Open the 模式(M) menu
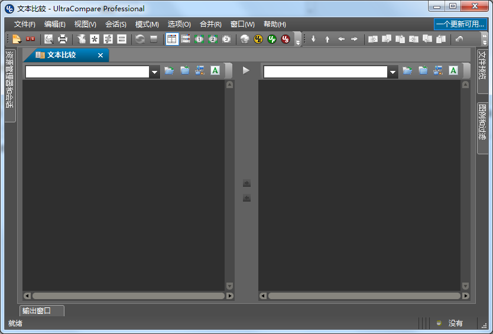 coord(147,24)
